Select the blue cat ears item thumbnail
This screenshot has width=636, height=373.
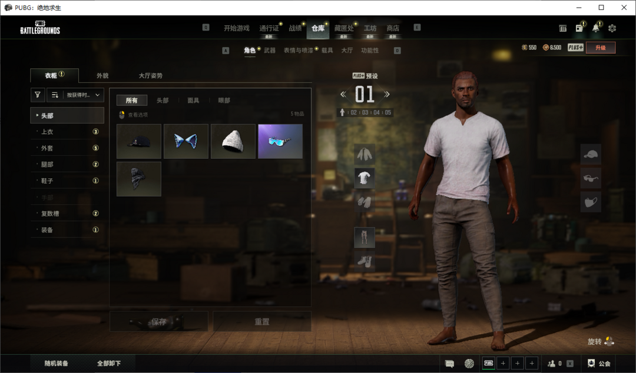point(185,142)
